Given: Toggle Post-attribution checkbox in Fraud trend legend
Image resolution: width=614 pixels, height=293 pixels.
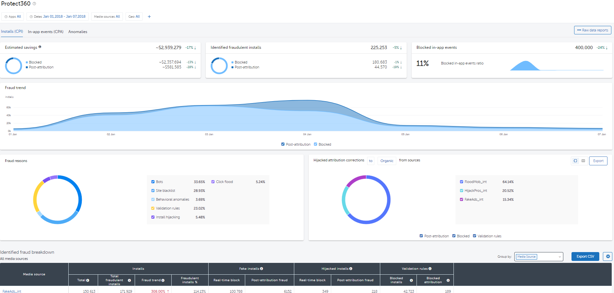Looking at the screenshot, I should click(283, 144).
